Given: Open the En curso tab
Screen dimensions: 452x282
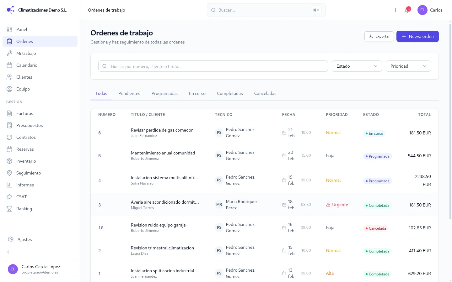Looking at the screenshot, I should pyautogui.click(x=197, y=93).
